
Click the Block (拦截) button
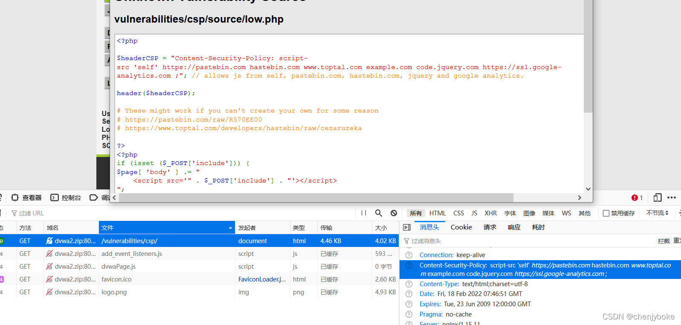[664, 241]
